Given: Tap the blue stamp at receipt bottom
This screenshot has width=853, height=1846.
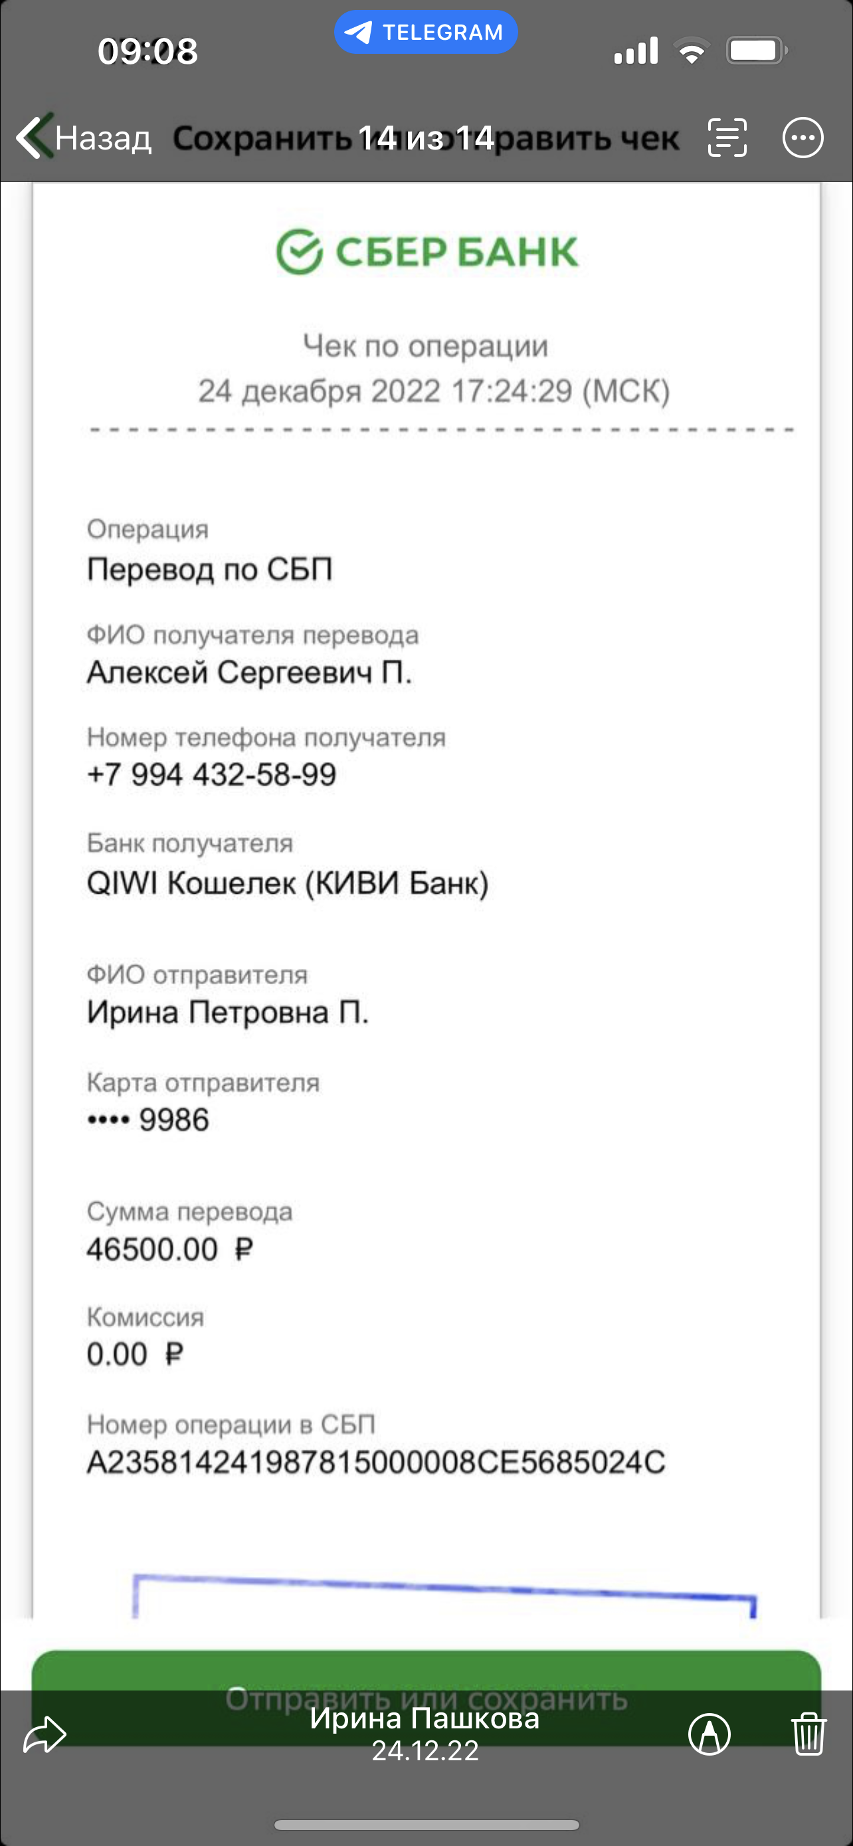Looking at the screenshot, I should [444, 1595].
